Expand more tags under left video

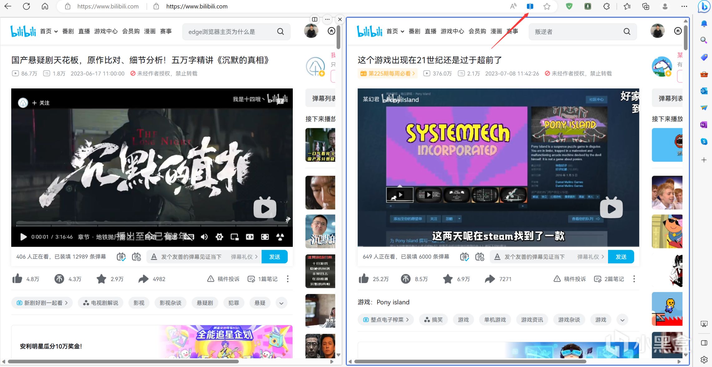pos(281,303)
